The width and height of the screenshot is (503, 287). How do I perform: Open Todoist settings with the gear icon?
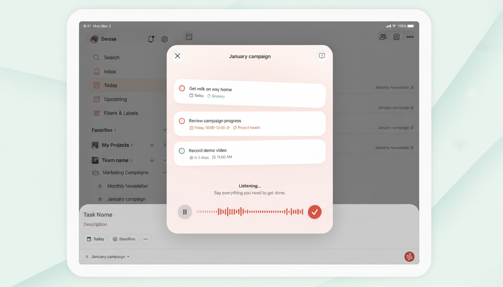[164, 39]
